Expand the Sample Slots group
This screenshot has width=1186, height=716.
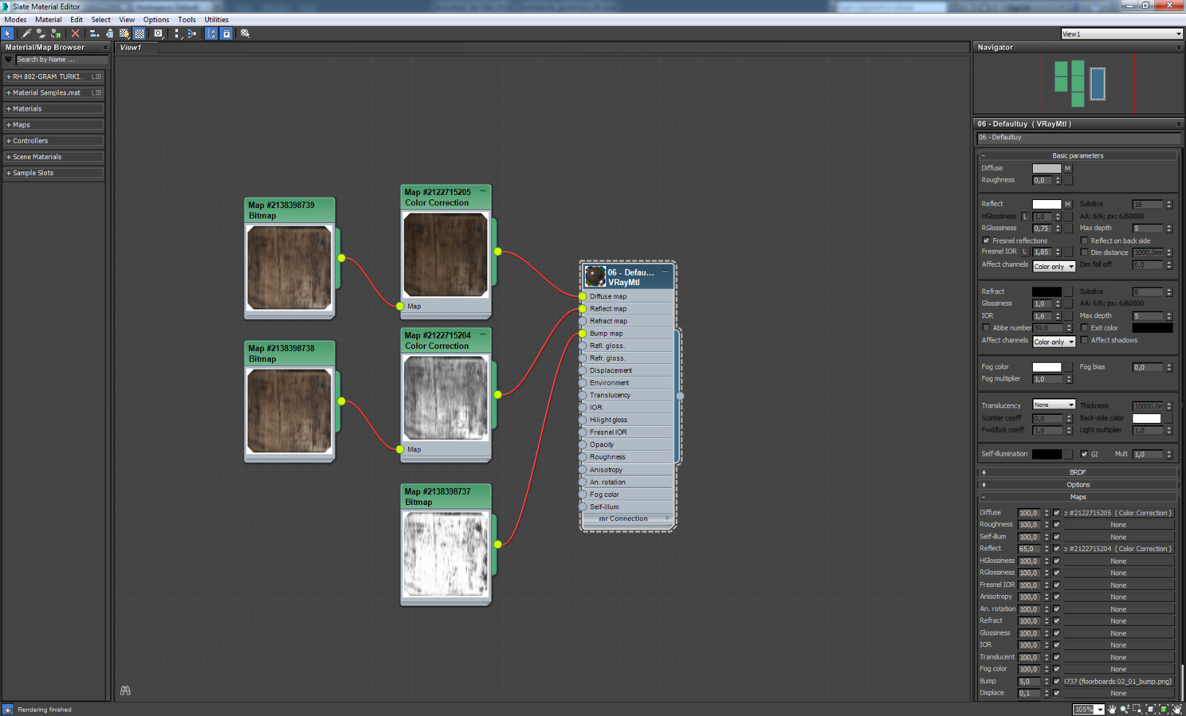pos(53,173)
